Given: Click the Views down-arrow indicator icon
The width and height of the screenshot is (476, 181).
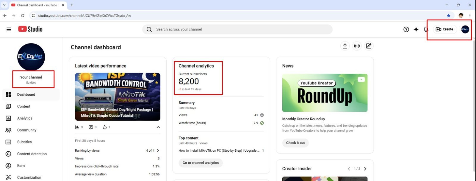Looking at the screenshot, I should pyautogui.click(x=262, y=115).
